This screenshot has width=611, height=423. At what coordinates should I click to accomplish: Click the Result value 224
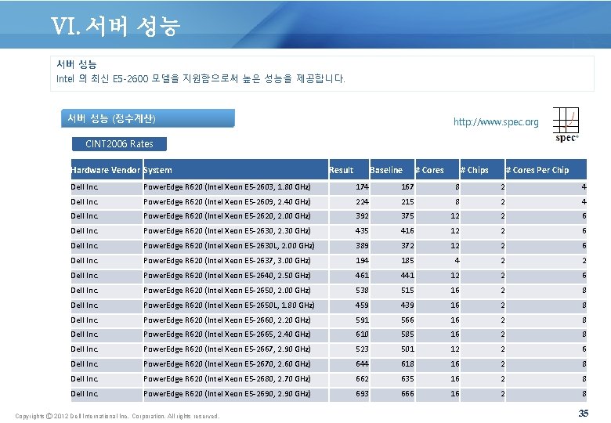pos(362,202)
